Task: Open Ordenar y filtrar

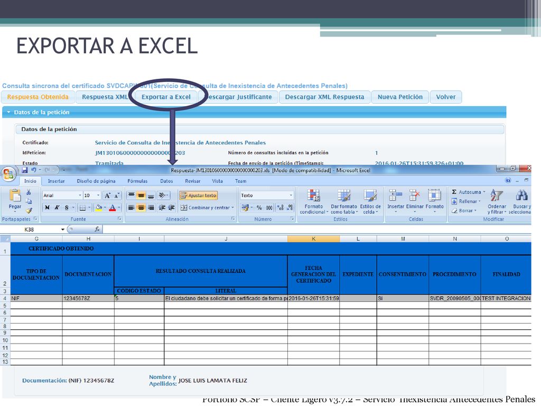Action: [x=497, y=202]
